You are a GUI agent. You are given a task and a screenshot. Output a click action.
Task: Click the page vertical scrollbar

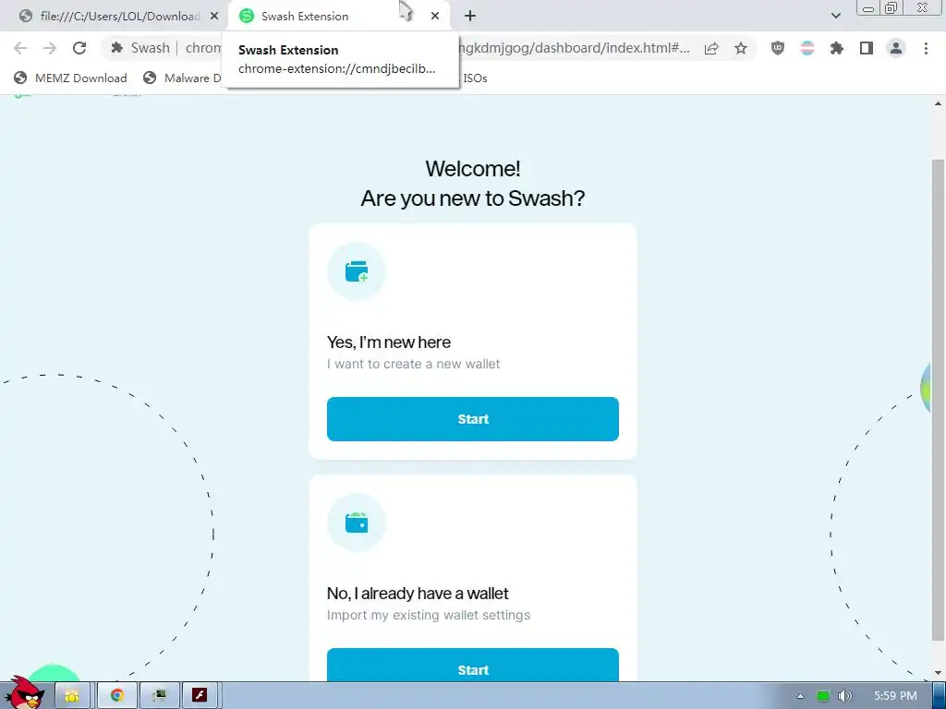click(x=938, y=386)
